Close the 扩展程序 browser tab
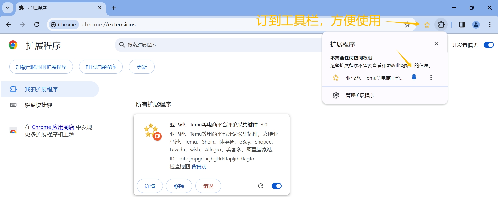498x197 pixels. click(100, 8)
